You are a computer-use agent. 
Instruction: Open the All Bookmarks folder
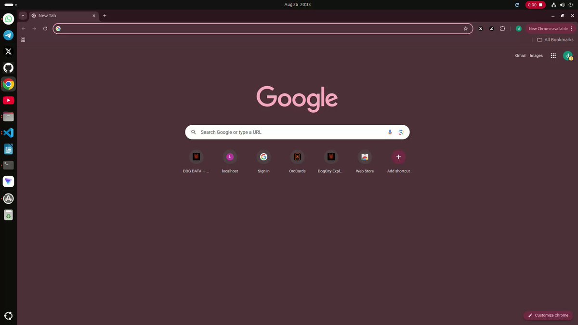[x=555, y=40]
